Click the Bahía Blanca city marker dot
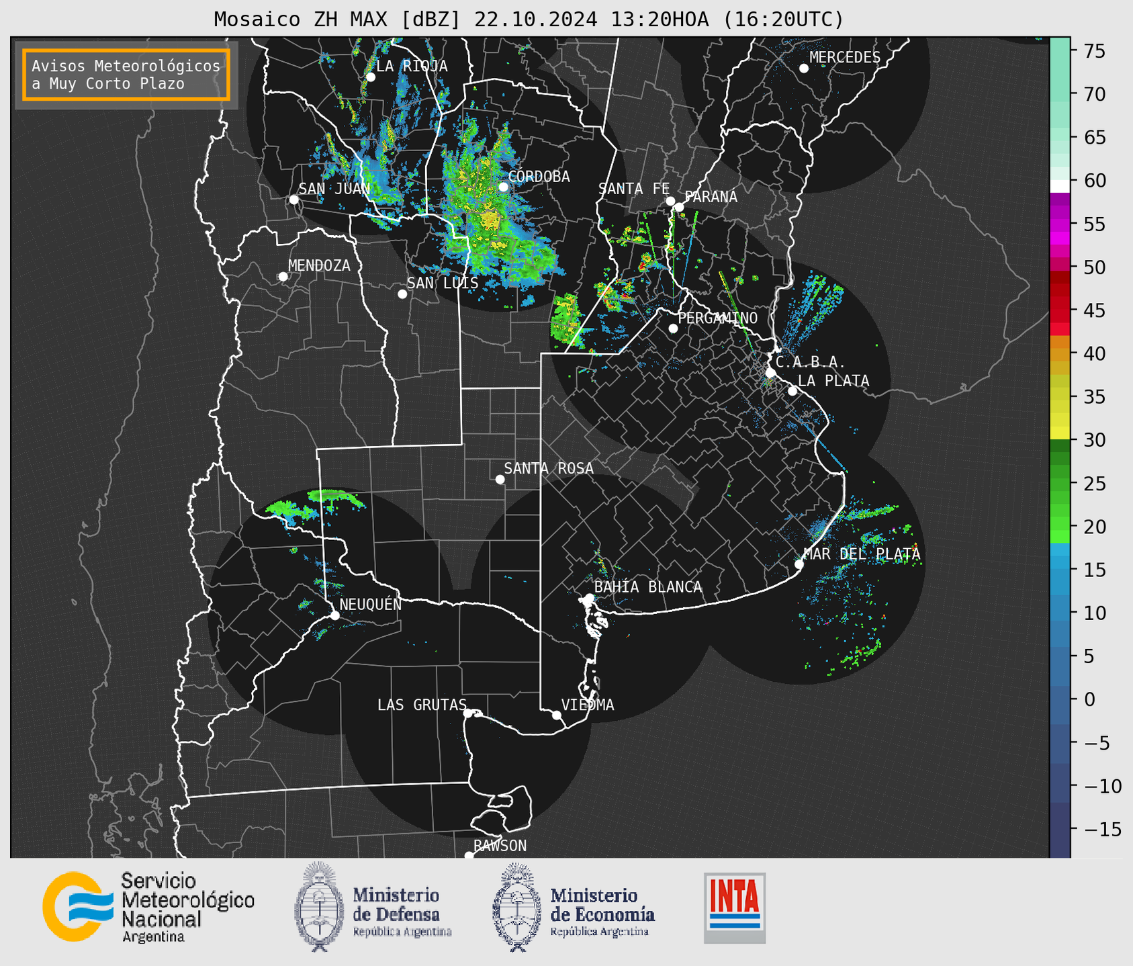The height and width of the screenshot is (966, 1133). point(589,598)
